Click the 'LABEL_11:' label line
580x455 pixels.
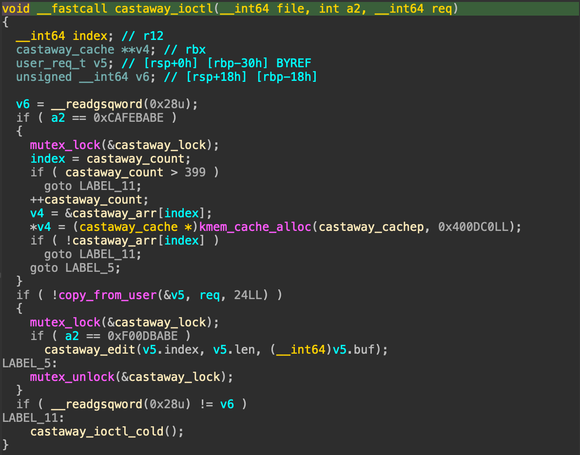33,417
